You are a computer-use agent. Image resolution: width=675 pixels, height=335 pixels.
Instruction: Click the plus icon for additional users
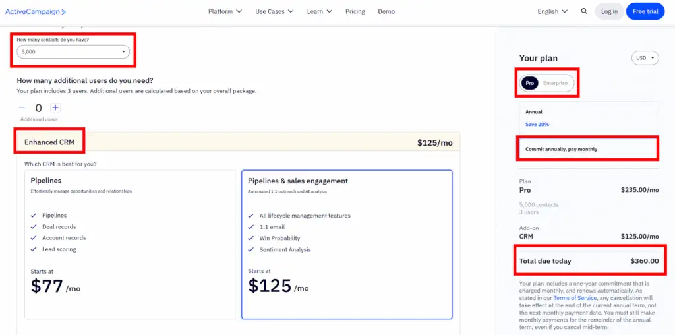[x=55, y=107]
